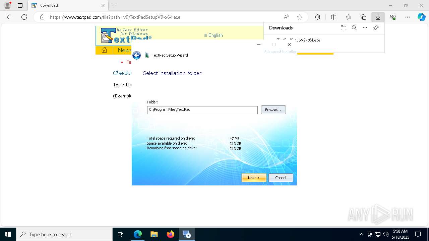Viewport: 429px width, 241px height.
Task: Open a new tab
Action: pos(114,5)
